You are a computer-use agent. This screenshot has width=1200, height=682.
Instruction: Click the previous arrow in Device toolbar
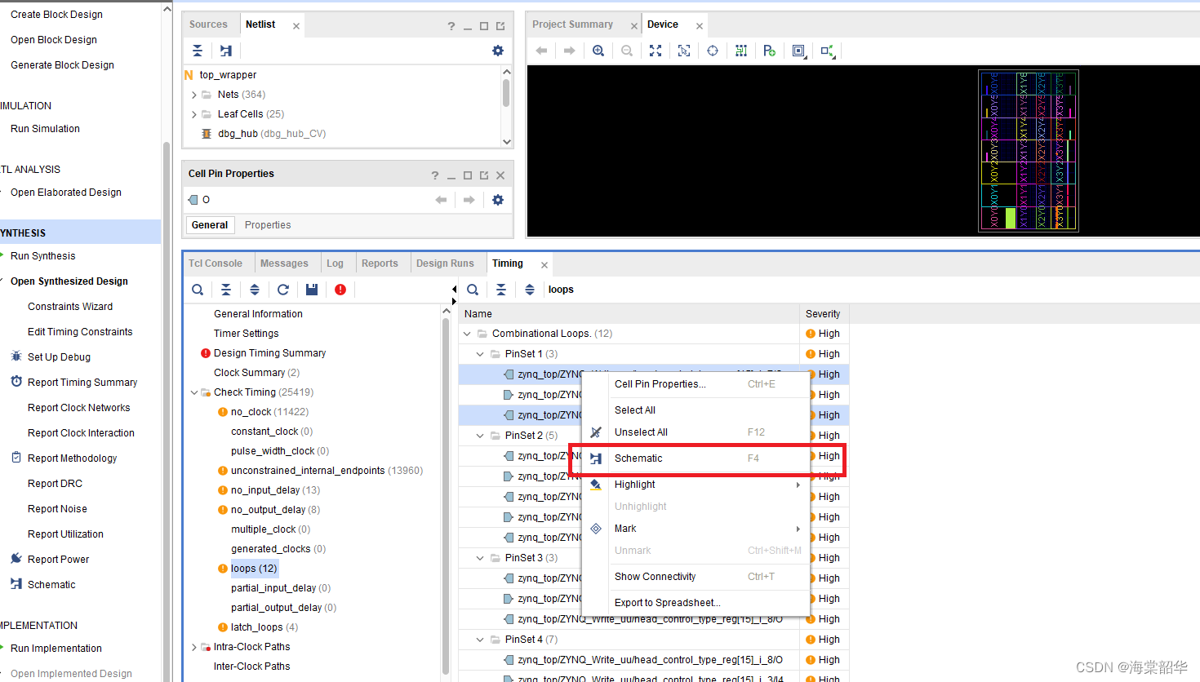[541, 51]
